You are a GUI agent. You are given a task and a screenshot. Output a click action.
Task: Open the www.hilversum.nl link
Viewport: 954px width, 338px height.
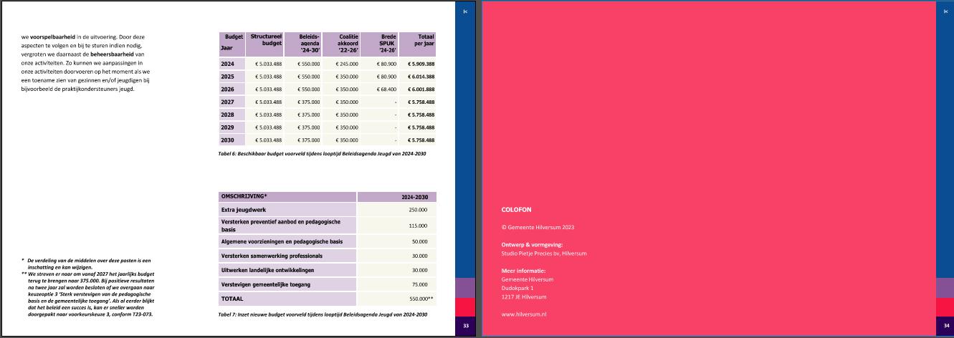524,314
